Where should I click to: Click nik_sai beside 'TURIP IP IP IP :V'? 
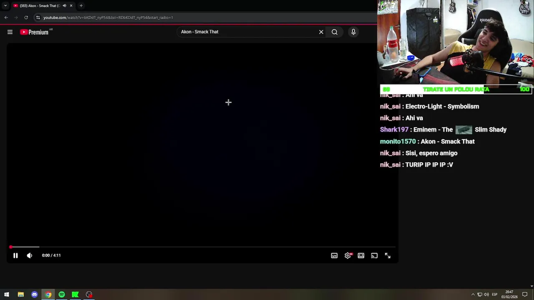(x=390, y=165)
